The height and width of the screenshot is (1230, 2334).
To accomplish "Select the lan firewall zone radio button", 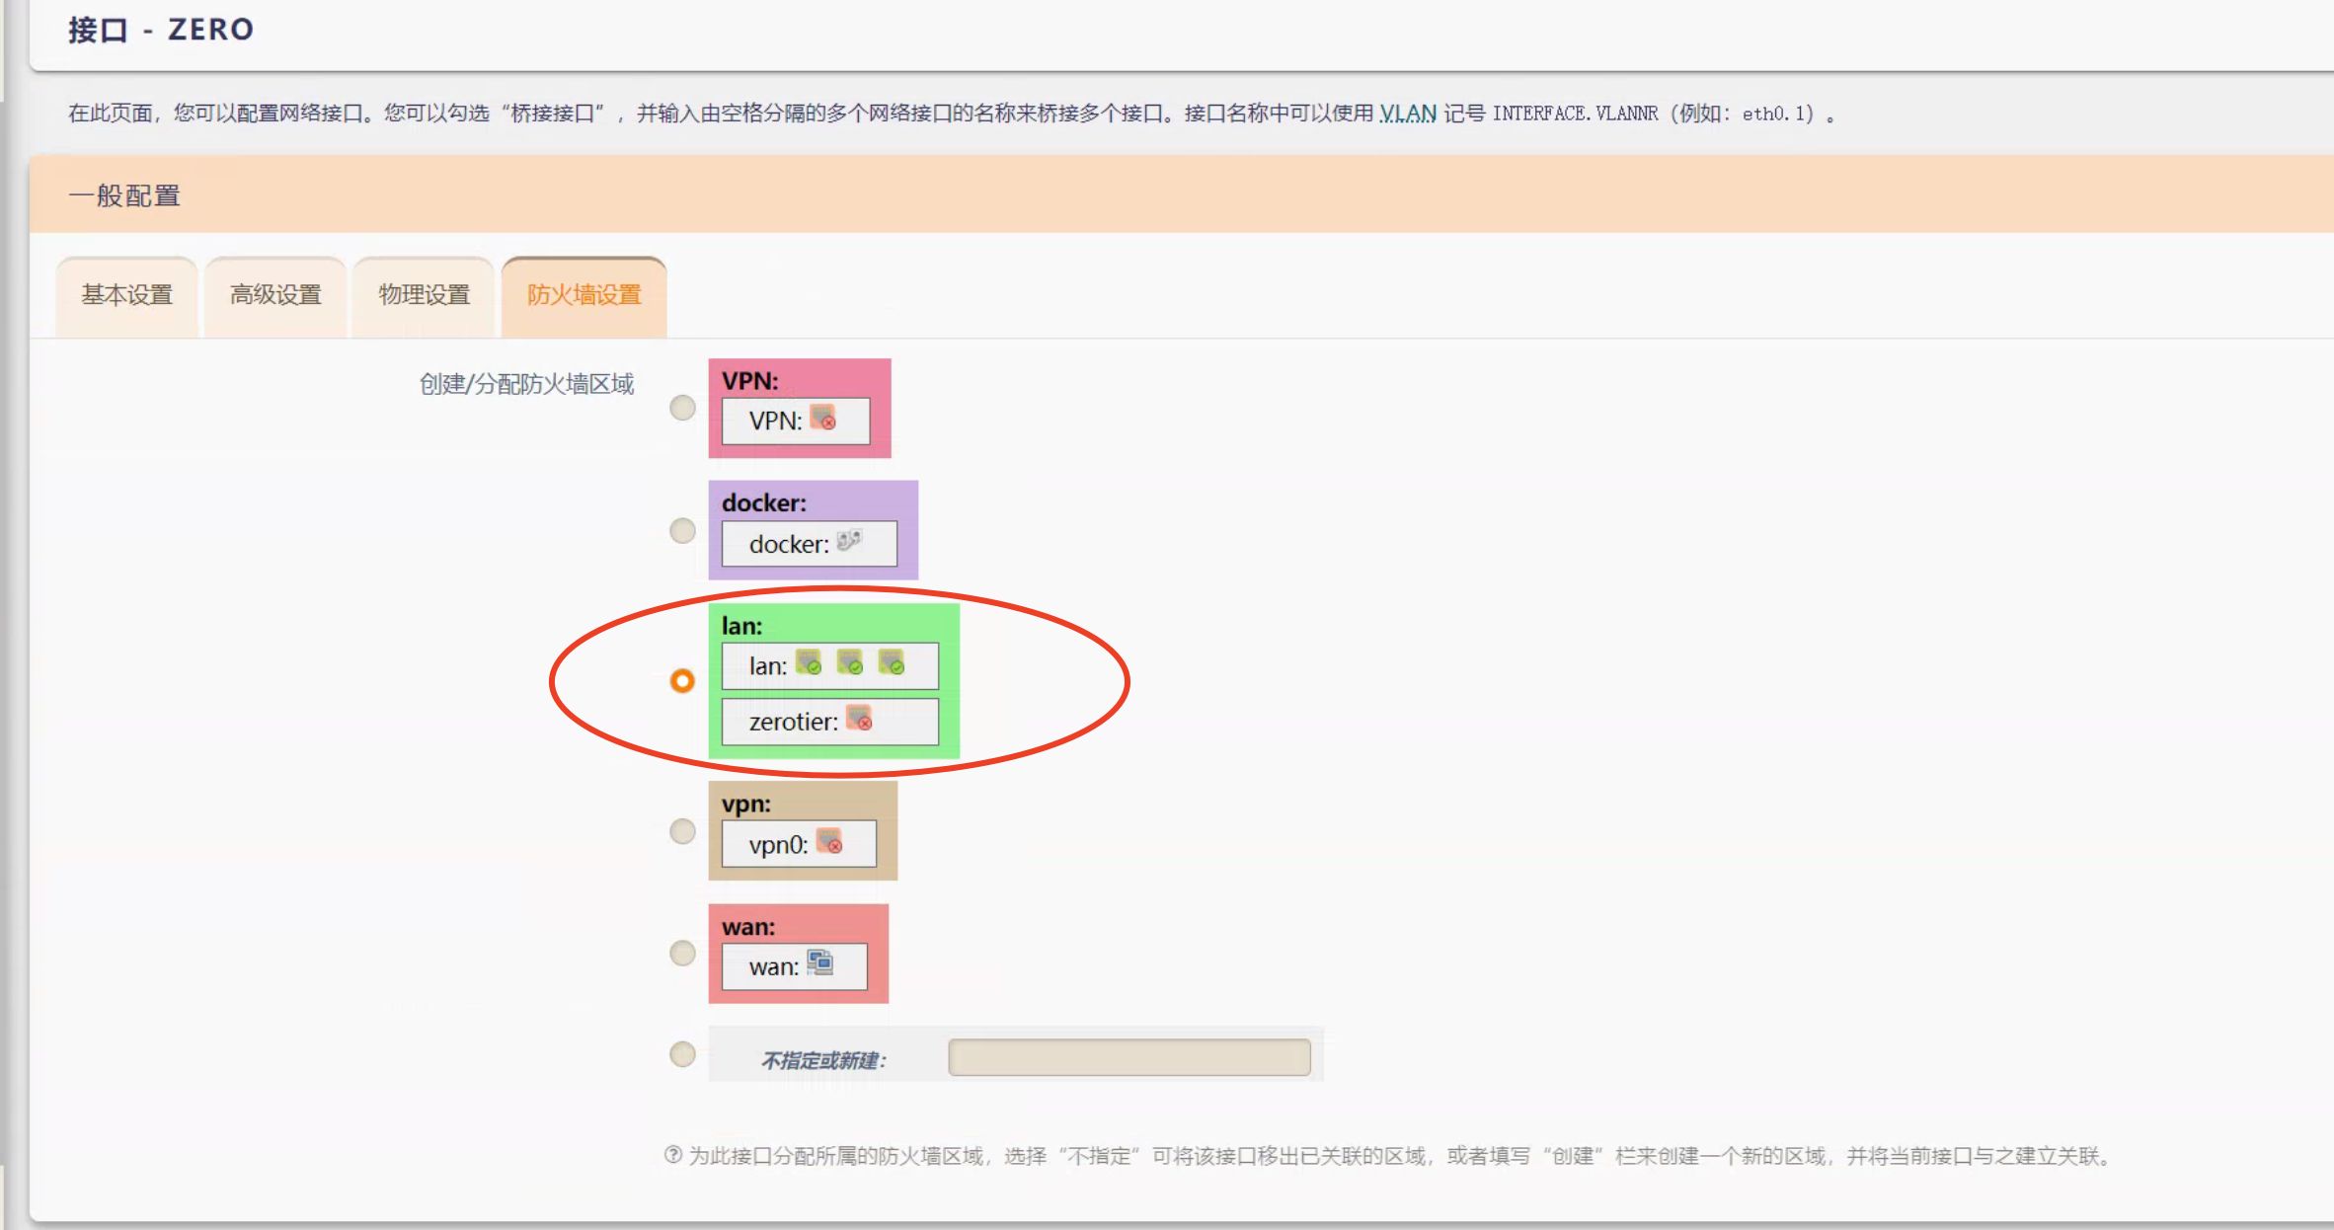I will click(682, 681).
